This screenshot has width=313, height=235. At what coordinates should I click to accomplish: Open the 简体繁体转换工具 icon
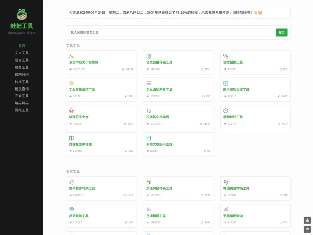click(x=71, y=182)
